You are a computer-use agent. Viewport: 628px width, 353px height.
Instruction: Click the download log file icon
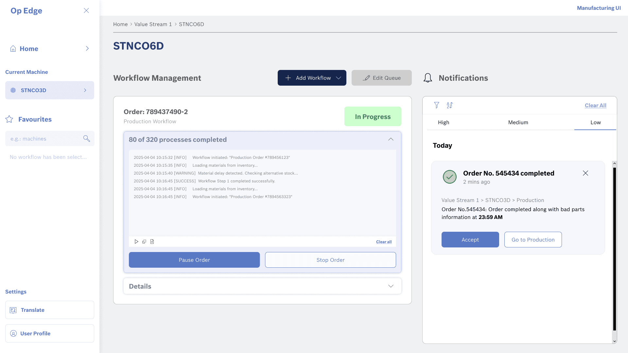[x=152, y=242]
